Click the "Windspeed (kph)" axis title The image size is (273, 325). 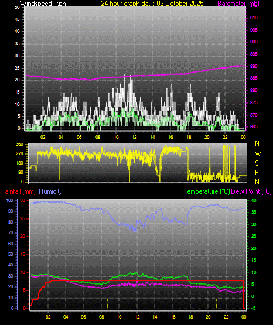point(44,4)
